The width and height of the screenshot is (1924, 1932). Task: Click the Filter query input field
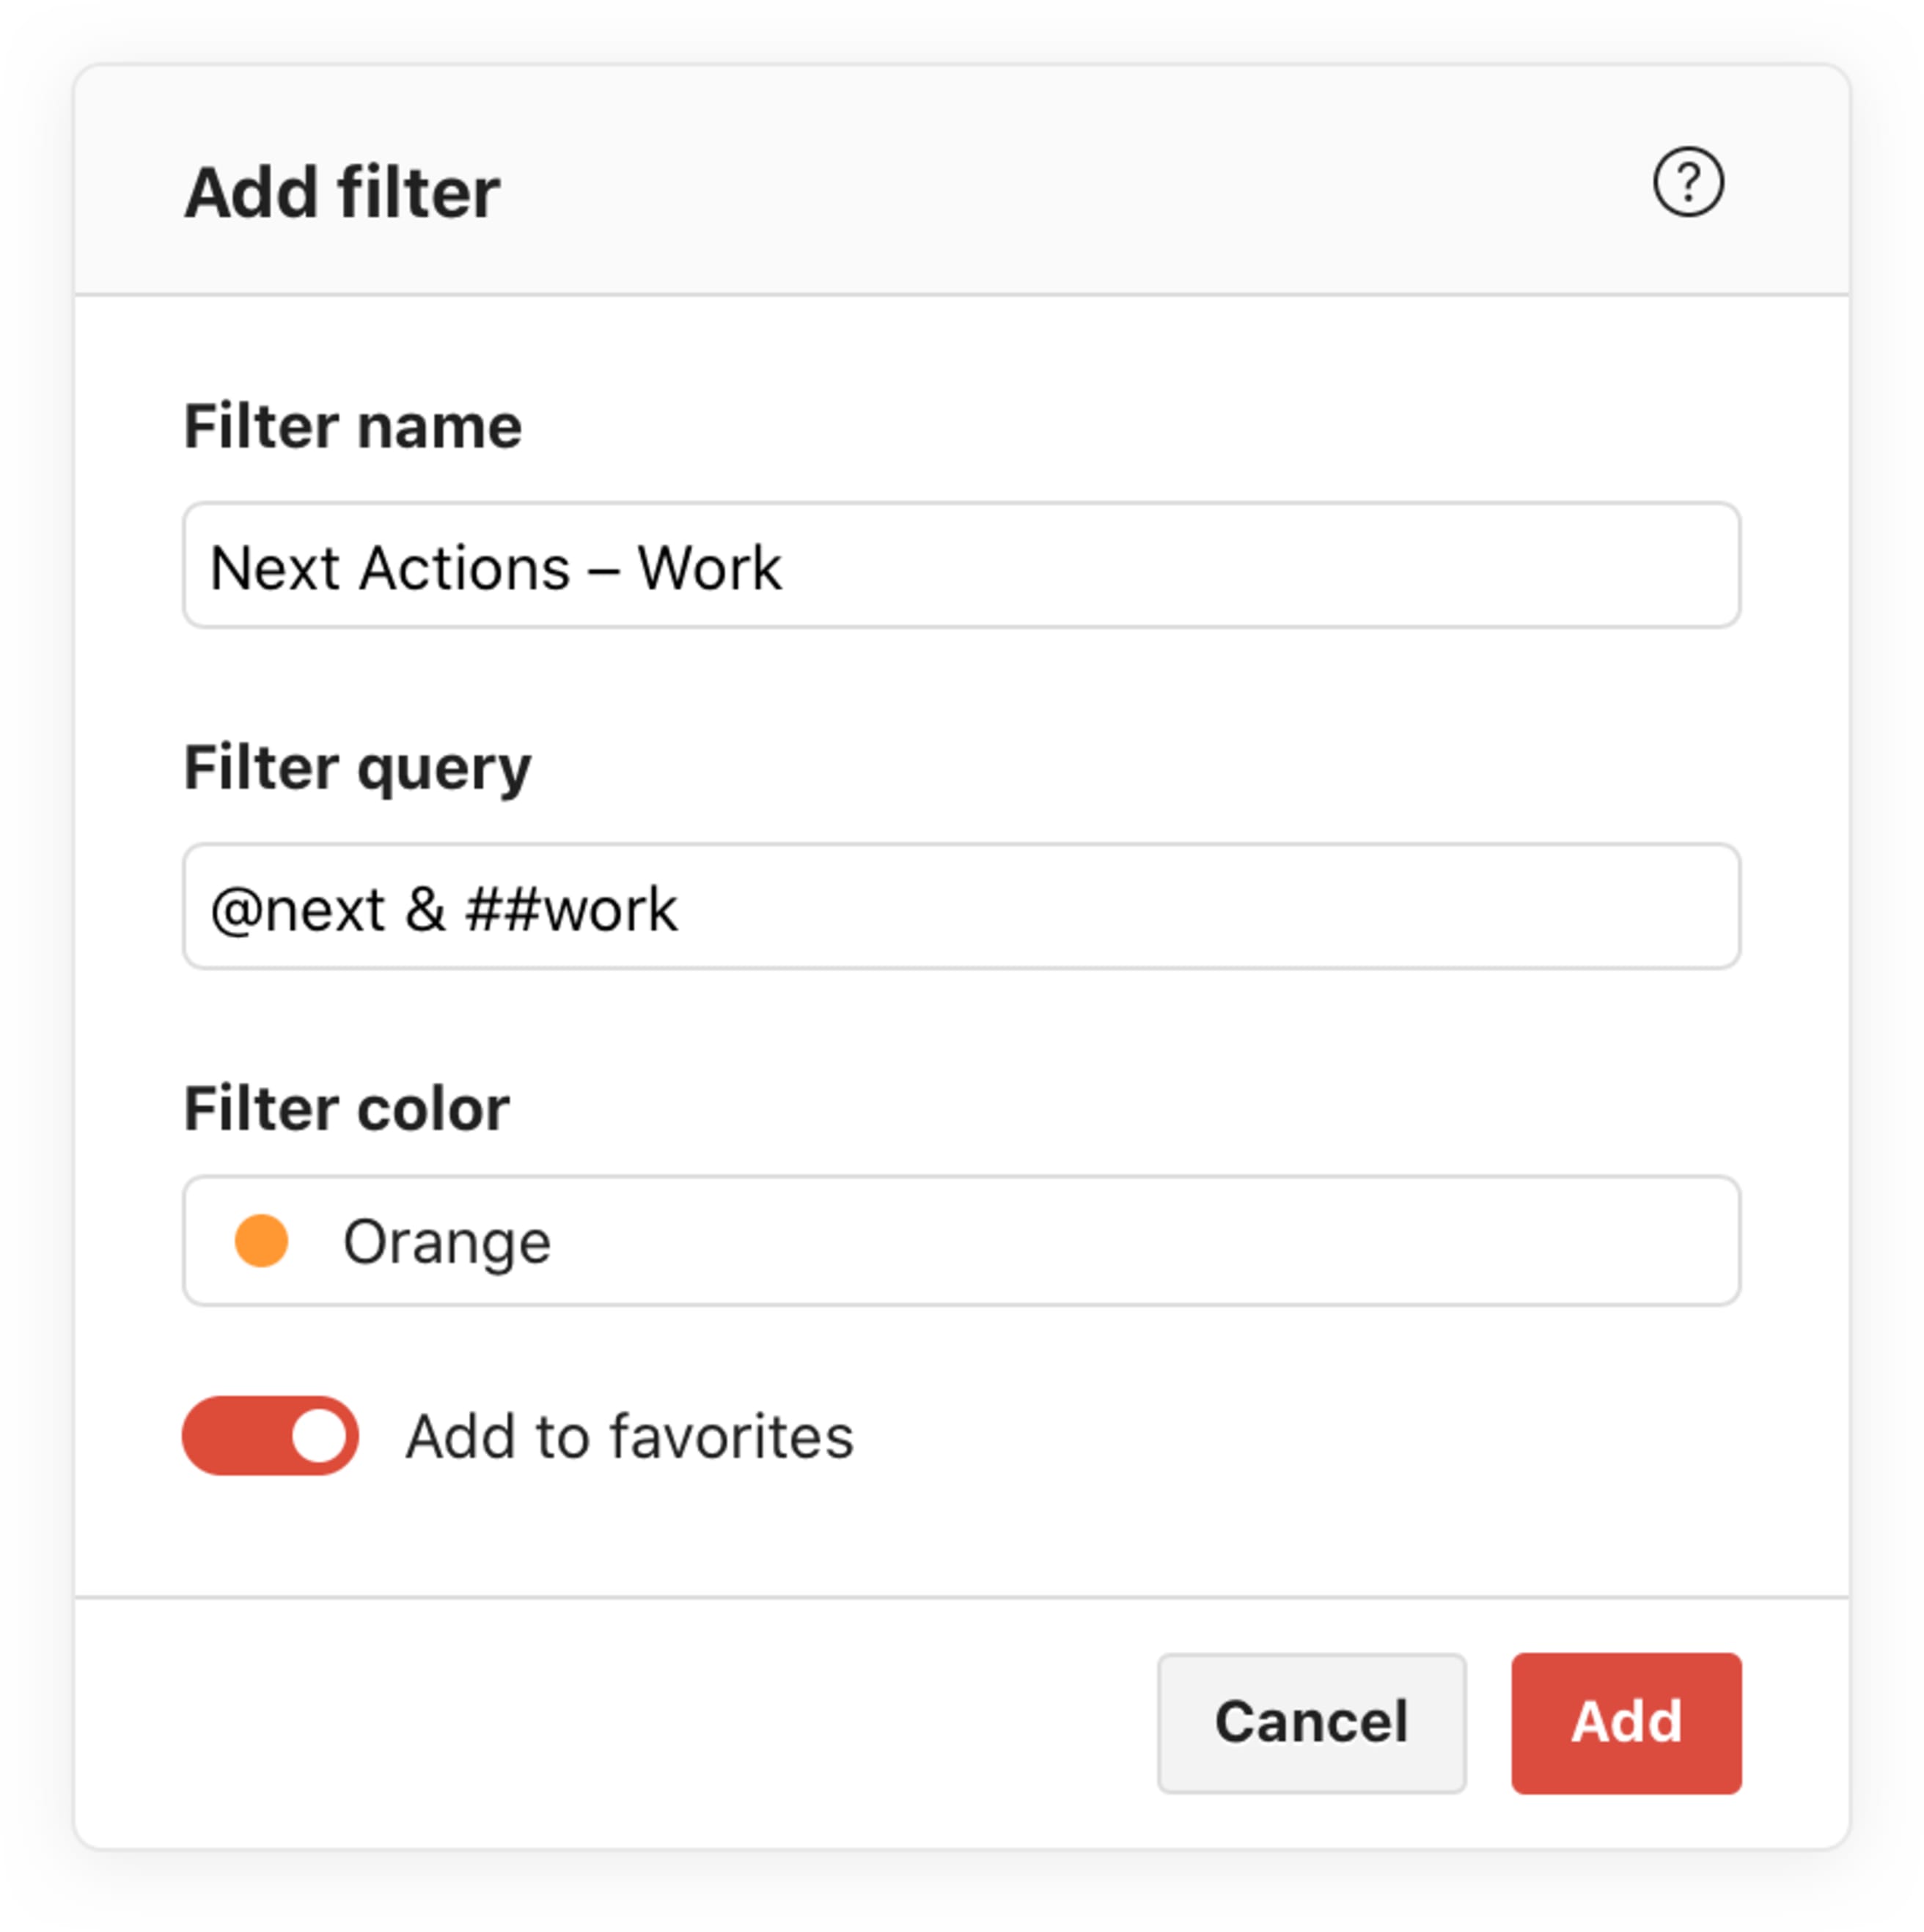click(961, 907)
